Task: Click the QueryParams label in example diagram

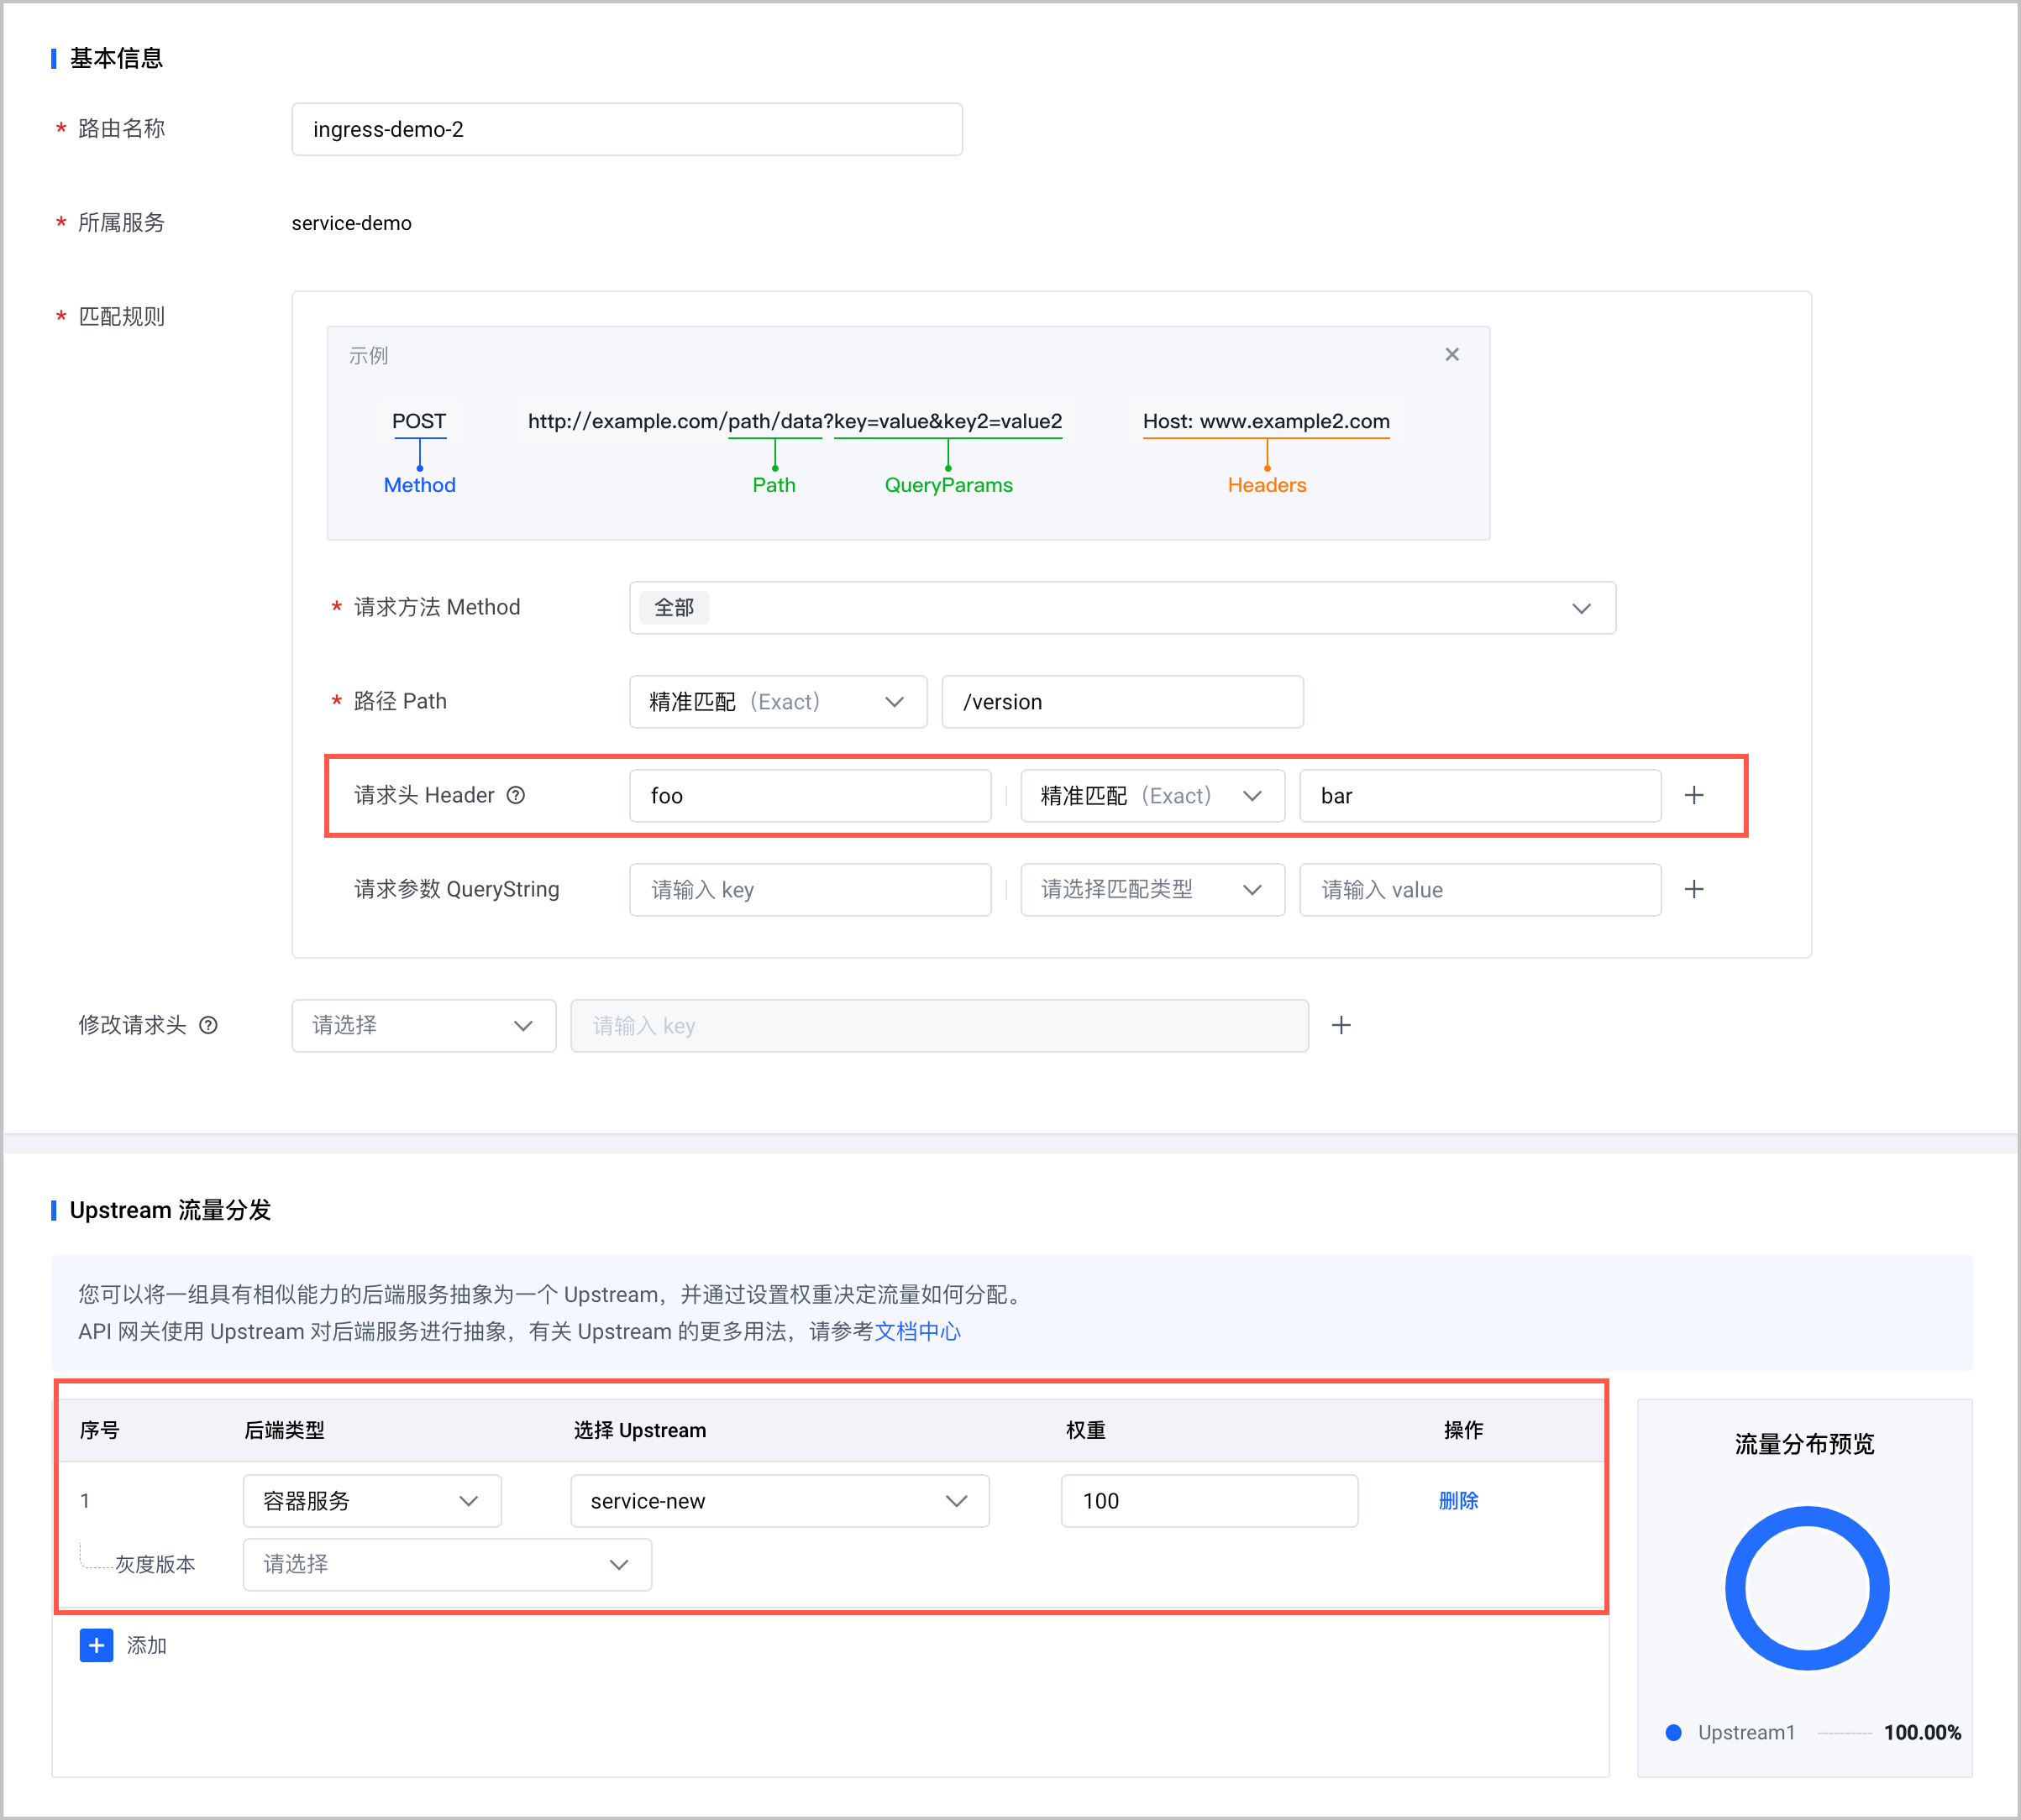Action: tap(948, 485)
